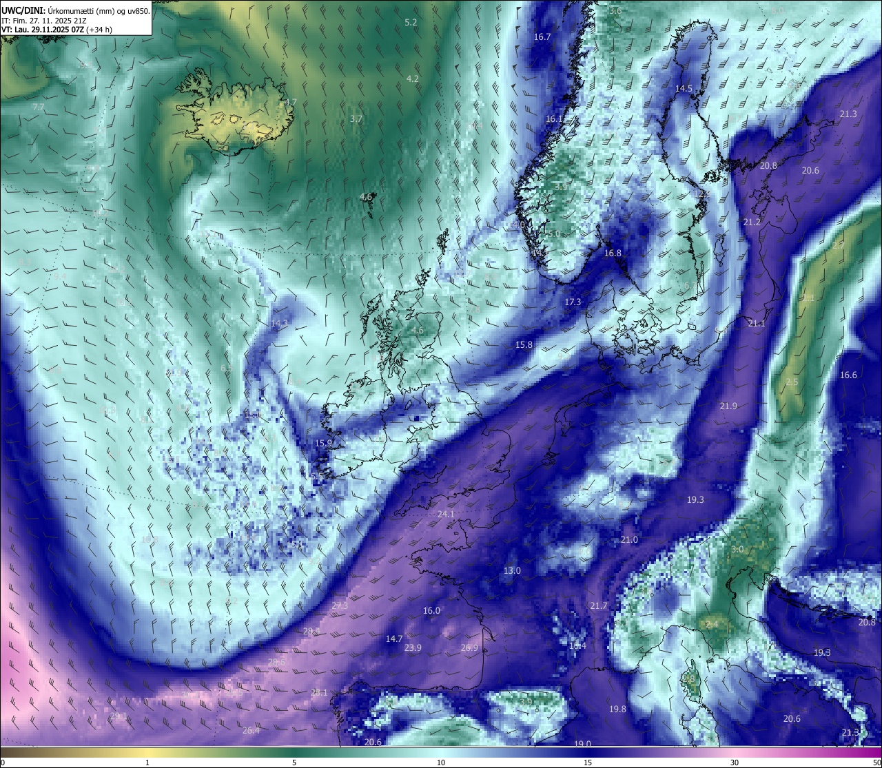
Task: Click the map value '15.8' over the North Sea
Action: click(524, 344)
